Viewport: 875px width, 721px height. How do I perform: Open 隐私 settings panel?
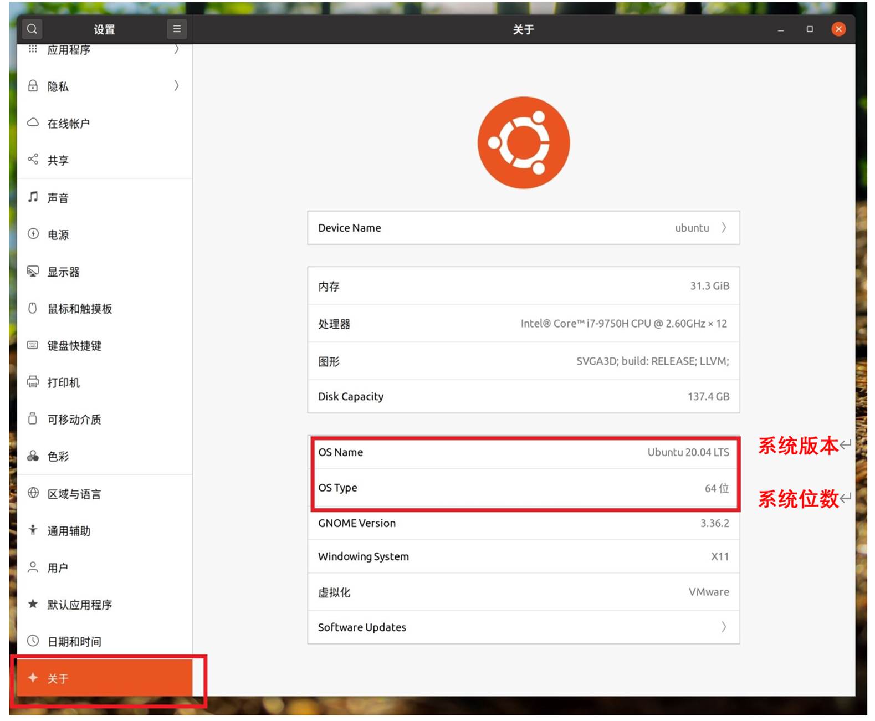pos(105,86)
